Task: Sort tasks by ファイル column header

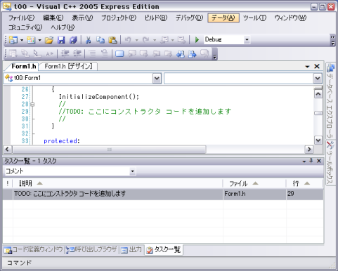Action: [254, 183]
